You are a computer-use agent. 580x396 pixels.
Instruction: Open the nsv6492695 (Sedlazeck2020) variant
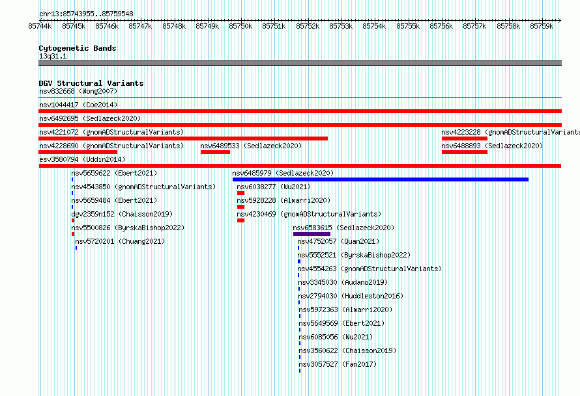coord(90,118)
